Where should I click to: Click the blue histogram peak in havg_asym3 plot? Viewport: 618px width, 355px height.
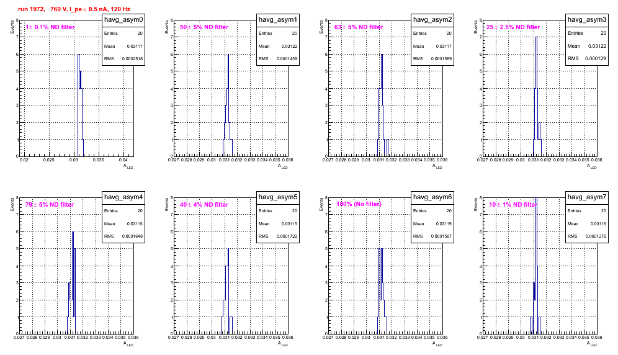(537, 37)
